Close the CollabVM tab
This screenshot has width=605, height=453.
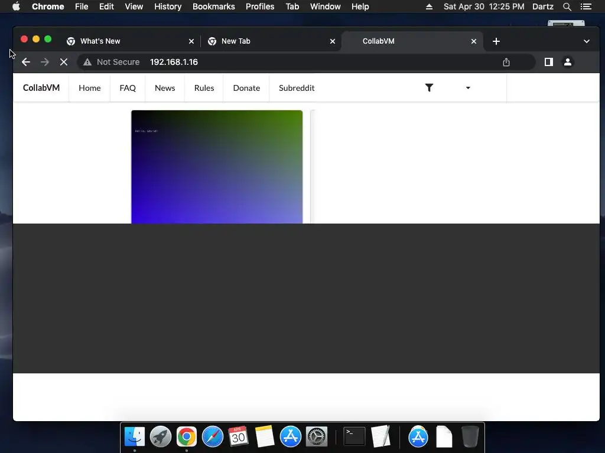474,41
